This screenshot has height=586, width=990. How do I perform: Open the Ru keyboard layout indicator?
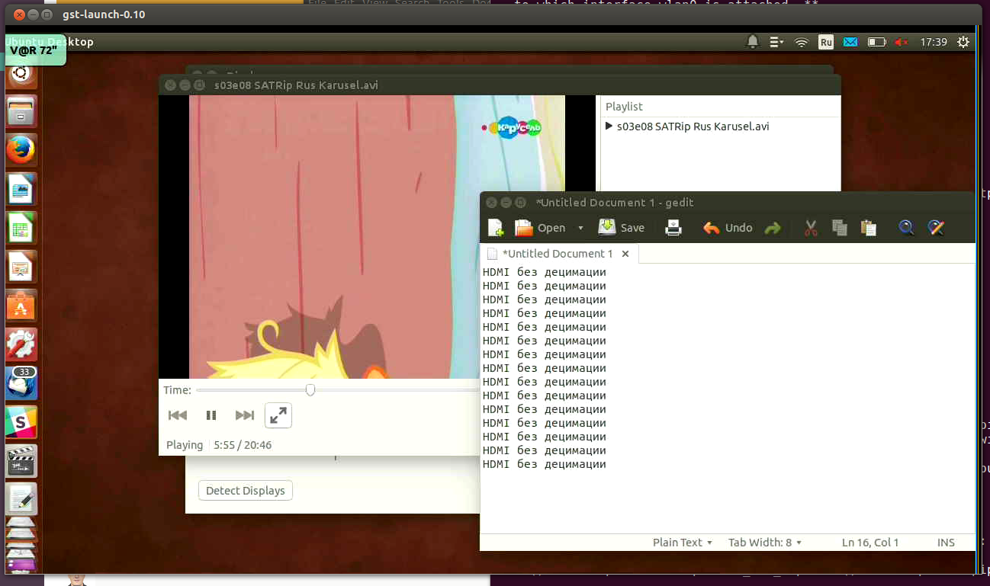(x=826, y=42)
